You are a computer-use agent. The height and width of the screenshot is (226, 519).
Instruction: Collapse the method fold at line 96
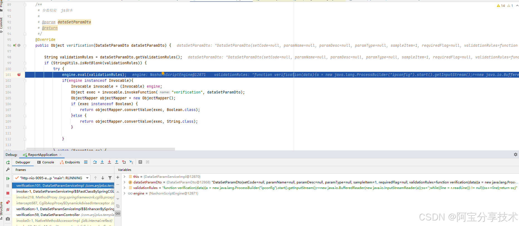[x=25, y=46]
